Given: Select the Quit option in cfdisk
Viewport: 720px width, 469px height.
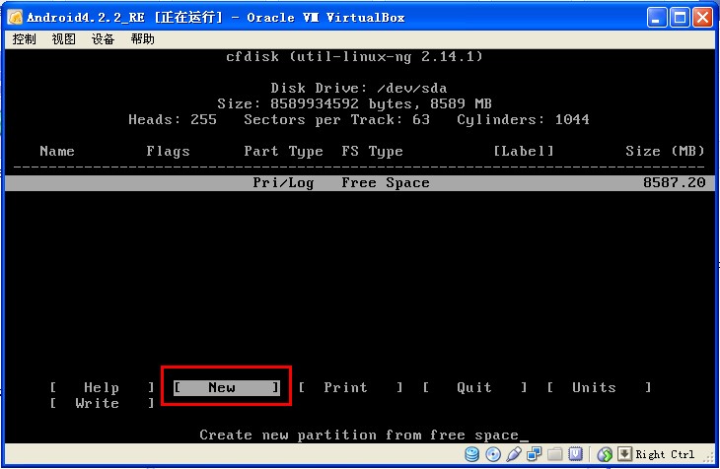Looking at the screenshot, I should tap(474, 387).
